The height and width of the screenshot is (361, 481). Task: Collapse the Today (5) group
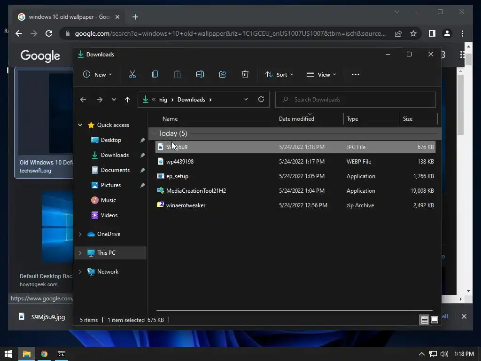click(154, 133)
